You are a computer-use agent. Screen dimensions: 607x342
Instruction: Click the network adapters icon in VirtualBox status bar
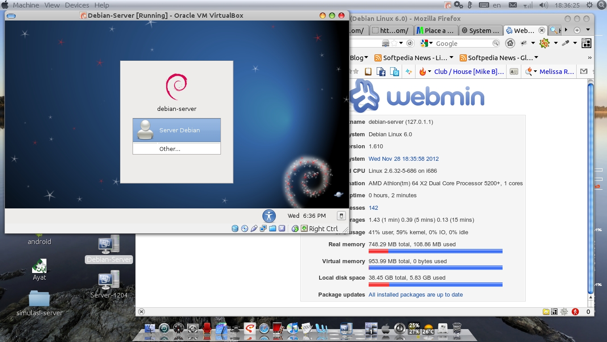(x=263, y=228)
